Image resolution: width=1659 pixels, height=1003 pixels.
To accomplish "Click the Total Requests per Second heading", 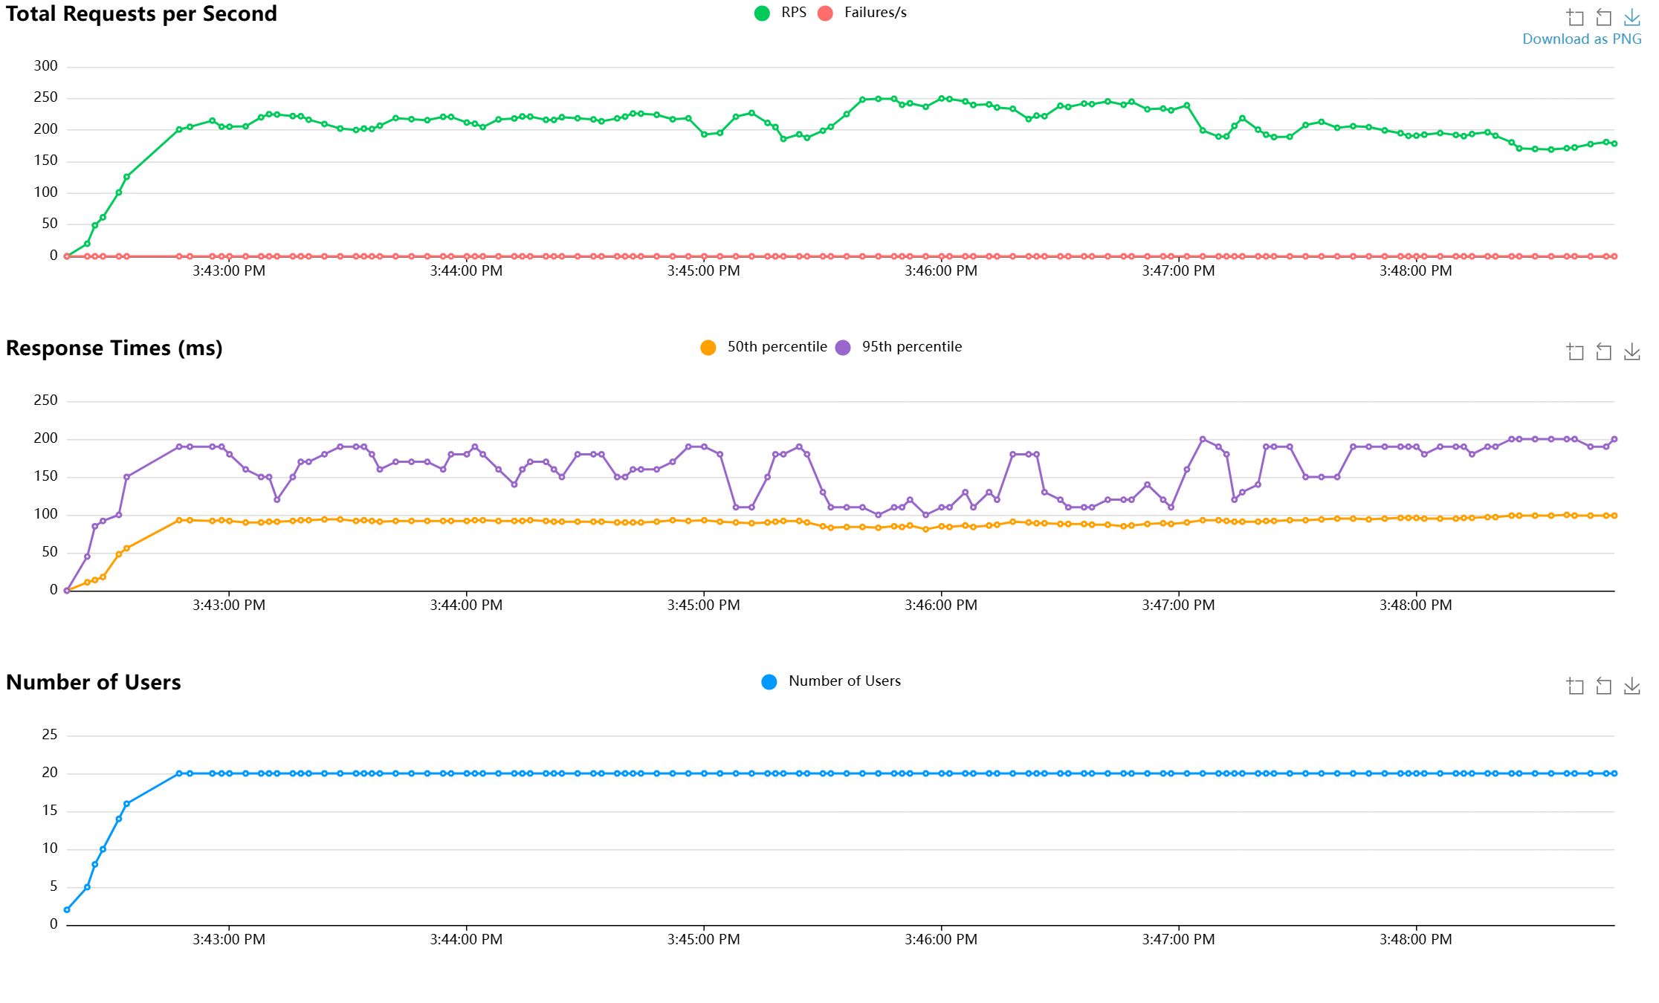I will pos(141,13).
